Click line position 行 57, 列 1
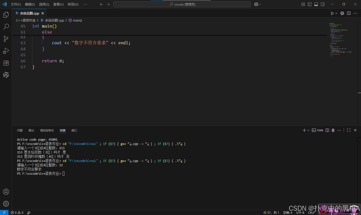The image size is (361, 215). (271, 212)
